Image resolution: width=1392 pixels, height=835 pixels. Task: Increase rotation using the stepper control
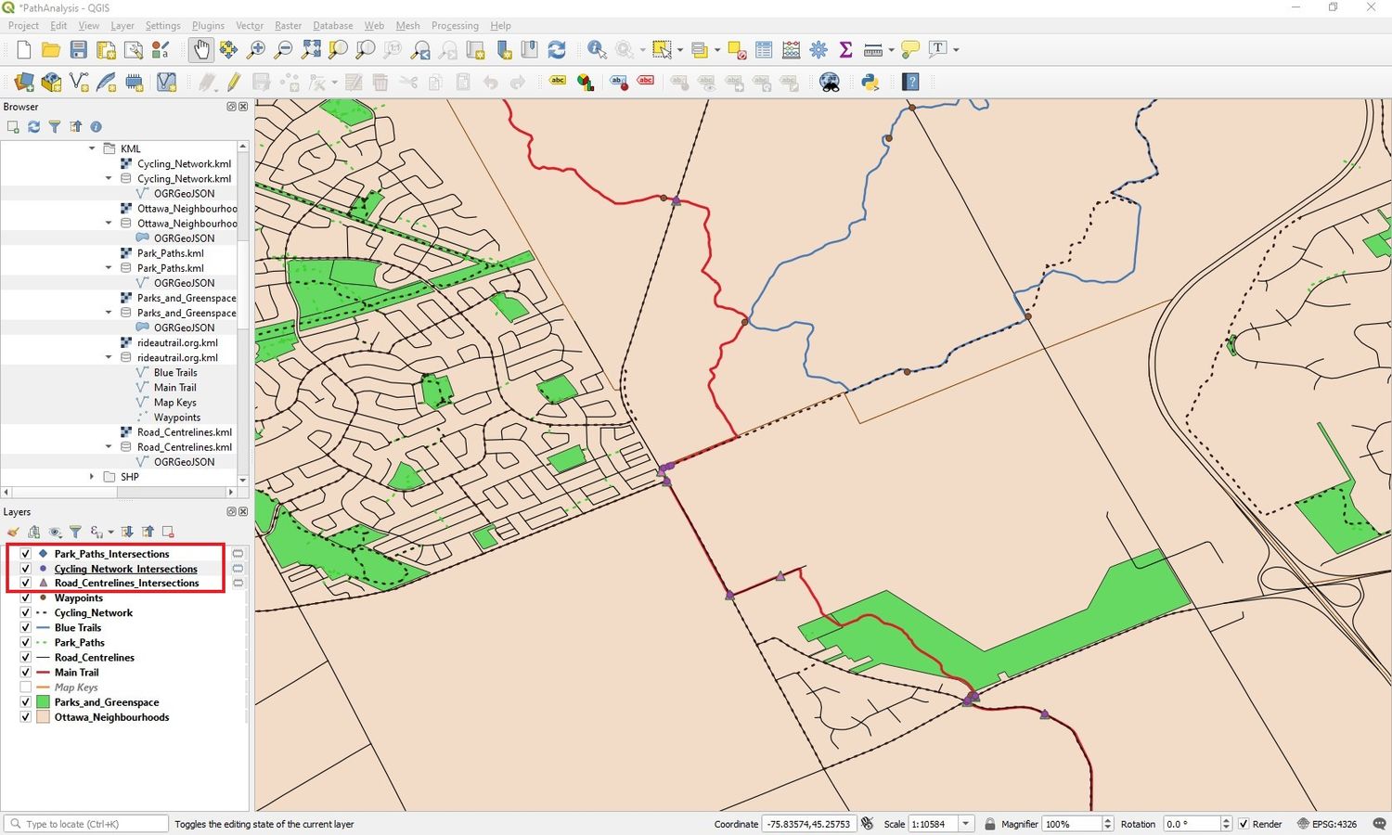[1227, 819]
